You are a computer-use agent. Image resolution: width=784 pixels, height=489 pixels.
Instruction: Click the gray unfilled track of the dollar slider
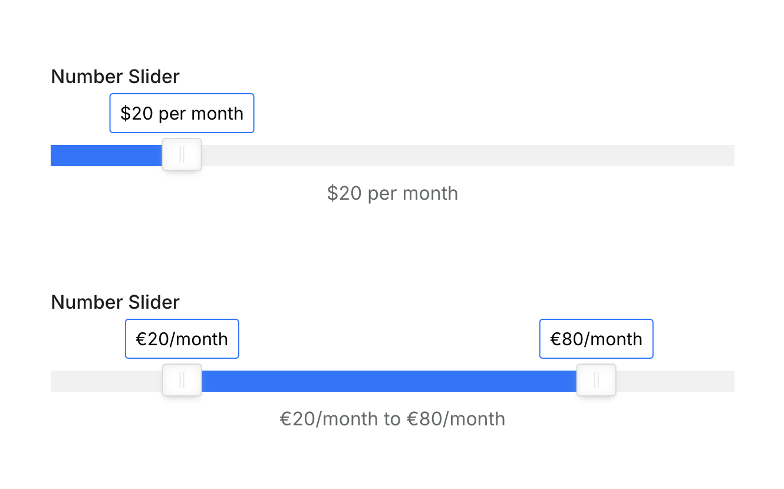(x=467, y=156)
